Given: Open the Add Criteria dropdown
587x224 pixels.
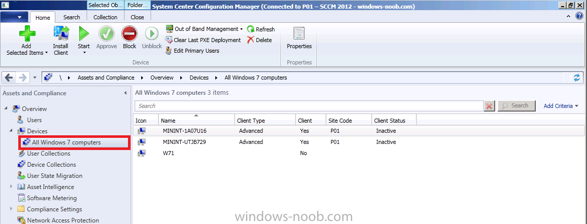Looking at the screenshot, I should [x=561, y=106].
